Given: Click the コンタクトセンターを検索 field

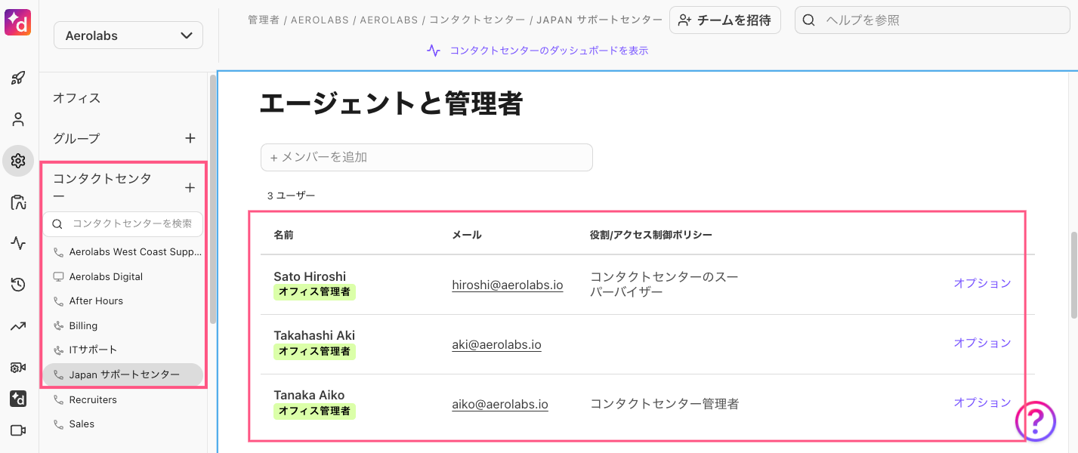Looking at the screenshot, I should pyautogui.click(x=123, y=223).
